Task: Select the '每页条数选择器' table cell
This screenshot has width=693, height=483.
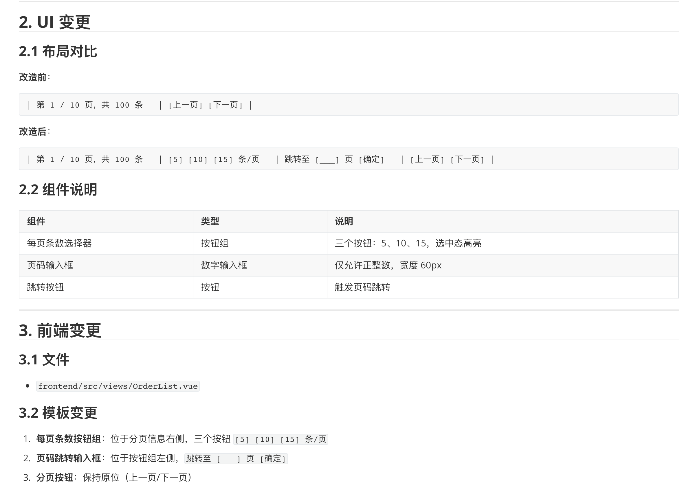Action: point(59,243)
